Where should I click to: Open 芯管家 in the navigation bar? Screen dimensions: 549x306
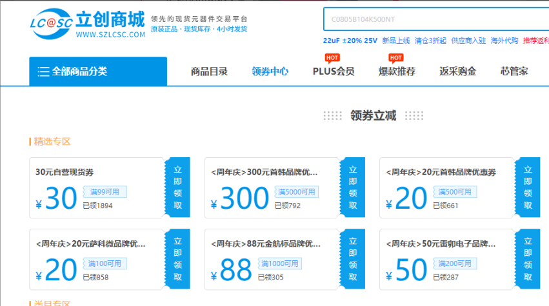click(514, 72)
